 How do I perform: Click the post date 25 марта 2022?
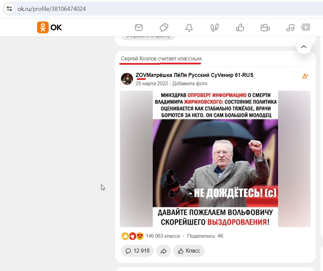tap(152, 84)
